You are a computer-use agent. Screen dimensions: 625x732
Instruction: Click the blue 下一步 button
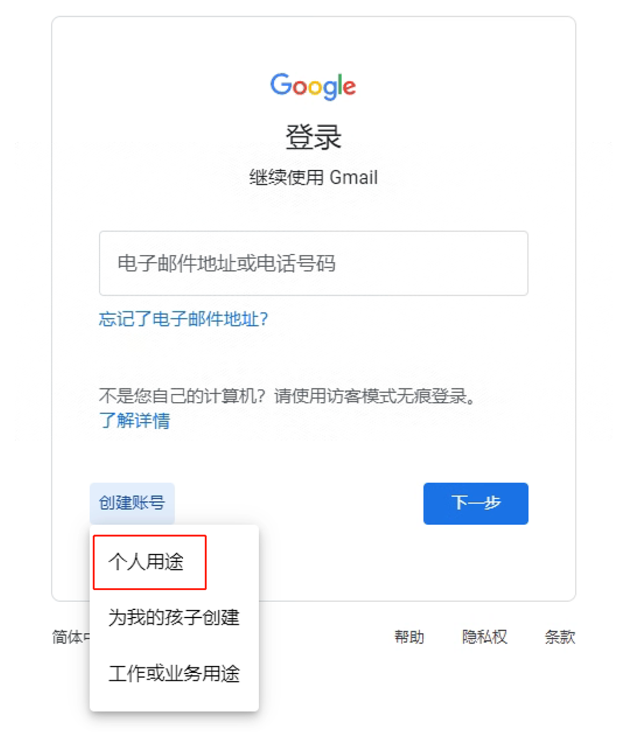tap(476, 503)
